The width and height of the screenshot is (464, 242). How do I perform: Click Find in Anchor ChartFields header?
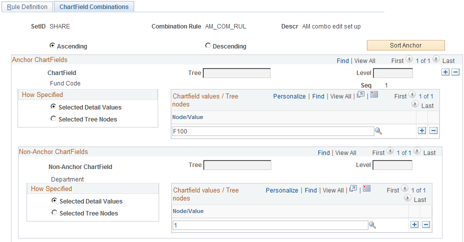point(343,61)
